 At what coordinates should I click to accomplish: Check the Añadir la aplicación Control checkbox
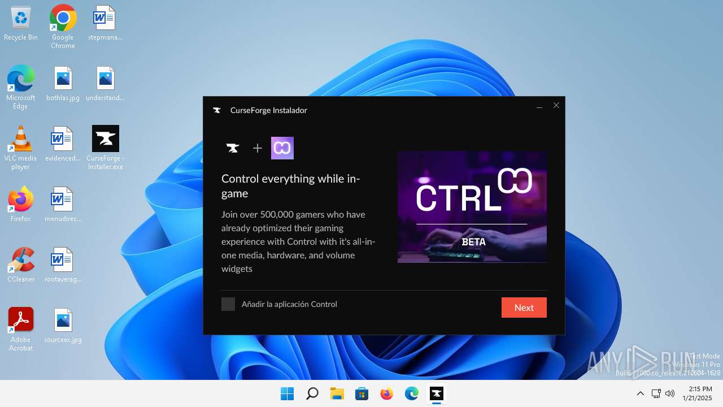pyautogui.click(x=228, y=304)
